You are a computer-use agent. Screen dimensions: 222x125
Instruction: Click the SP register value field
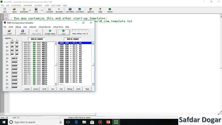15,69
